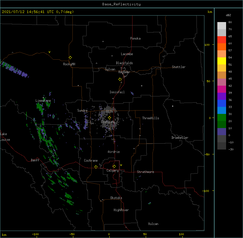Image resolution: width=243 pixels, height=238 pixels.
Task: Click the Vulcan label
Action: 153,224
